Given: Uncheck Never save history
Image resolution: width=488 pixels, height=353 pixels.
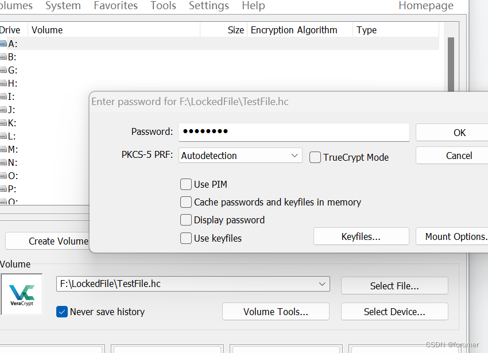Looking at the screenshot, I should (62, 312).
